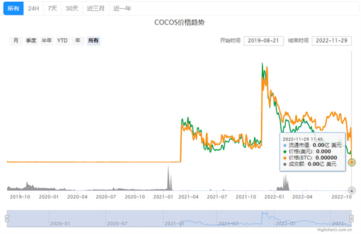
Task: Click the orange BTC price marker point
Action: [x=351, y=163]
